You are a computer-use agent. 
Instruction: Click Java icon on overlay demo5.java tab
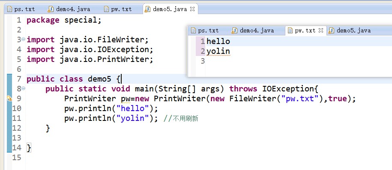[331, 31]
